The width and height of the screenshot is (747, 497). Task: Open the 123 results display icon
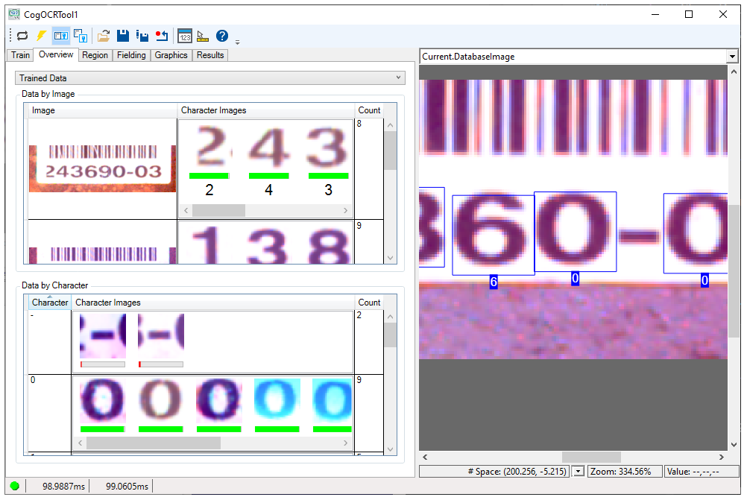point(184,35)
